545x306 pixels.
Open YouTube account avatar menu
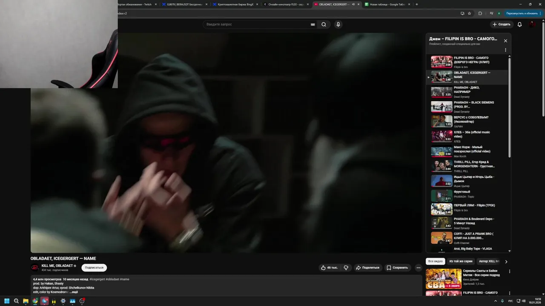tap(533, 24)
